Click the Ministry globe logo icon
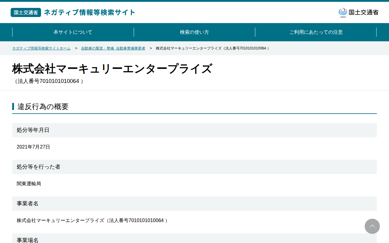 343,12
